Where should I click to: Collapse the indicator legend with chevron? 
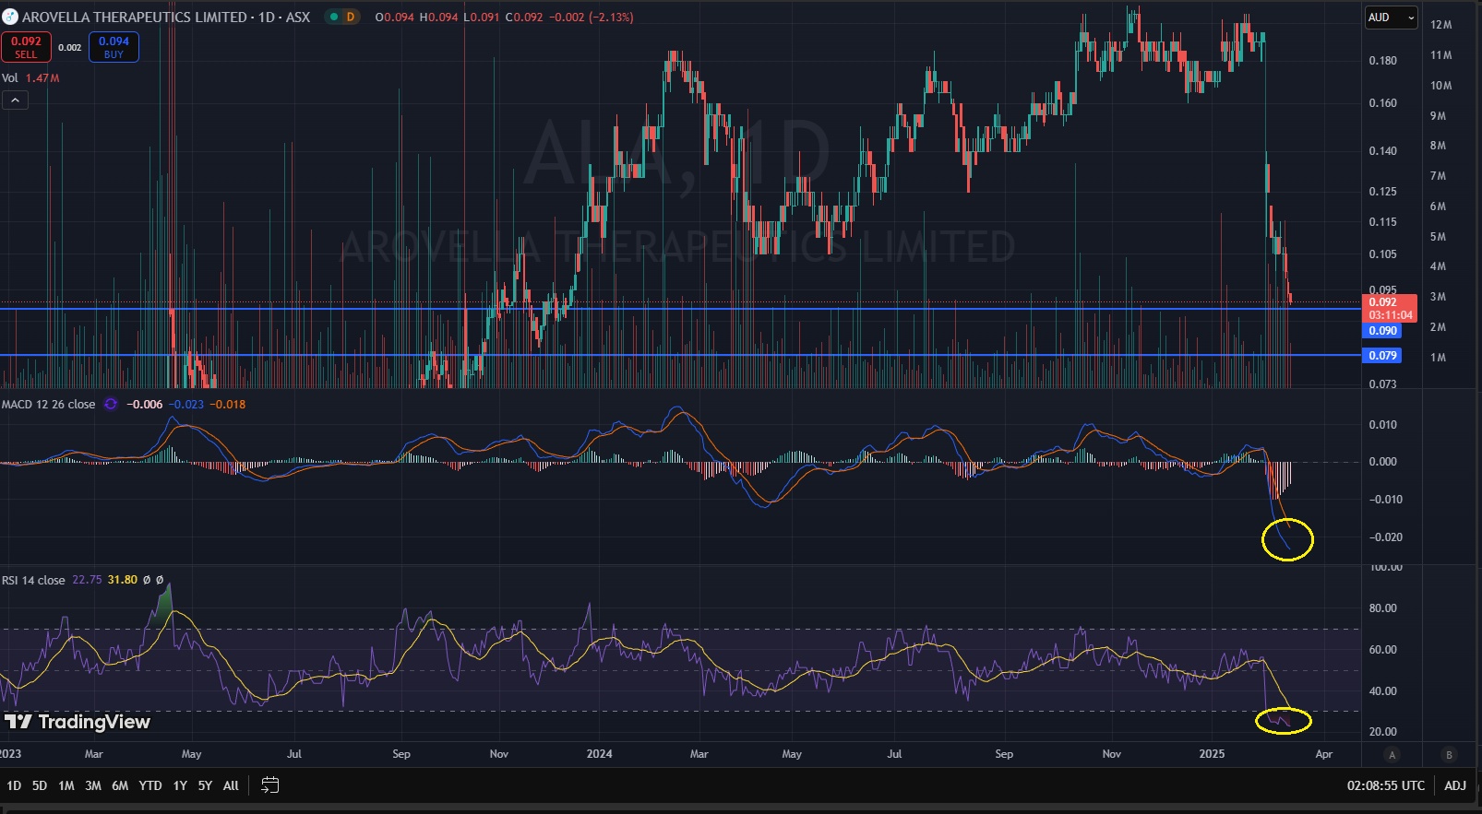(15, 100)
